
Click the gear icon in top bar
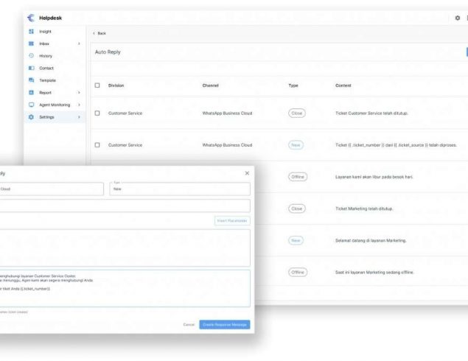pos(457,17)
